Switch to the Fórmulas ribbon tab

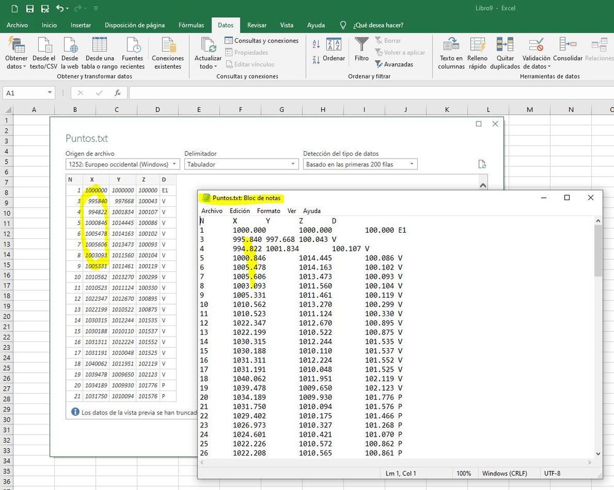191,25
